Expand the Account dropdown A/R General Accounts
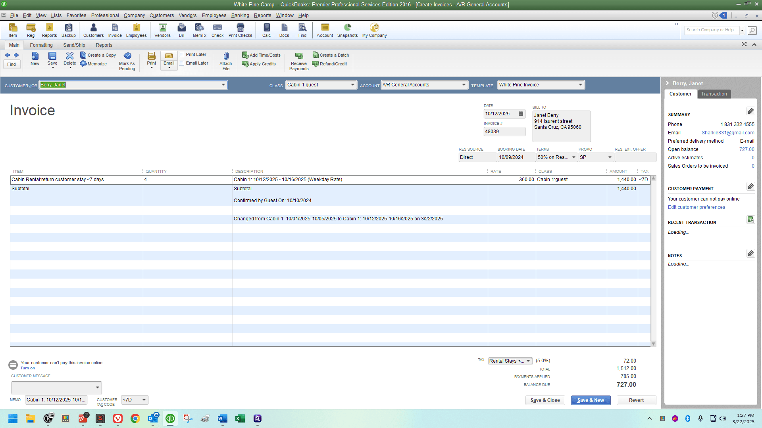The width and height of the screenshot is (762, 428). [464, 85]
